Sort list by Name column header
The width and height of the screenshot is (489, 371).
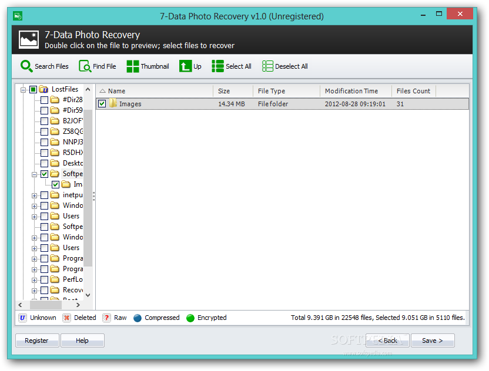(x=155, y=91)
